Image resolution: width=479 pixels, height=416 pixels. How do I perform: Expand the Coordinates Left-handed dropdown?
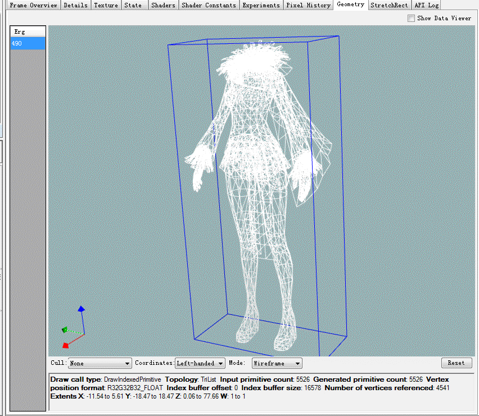tap(200, 363)
